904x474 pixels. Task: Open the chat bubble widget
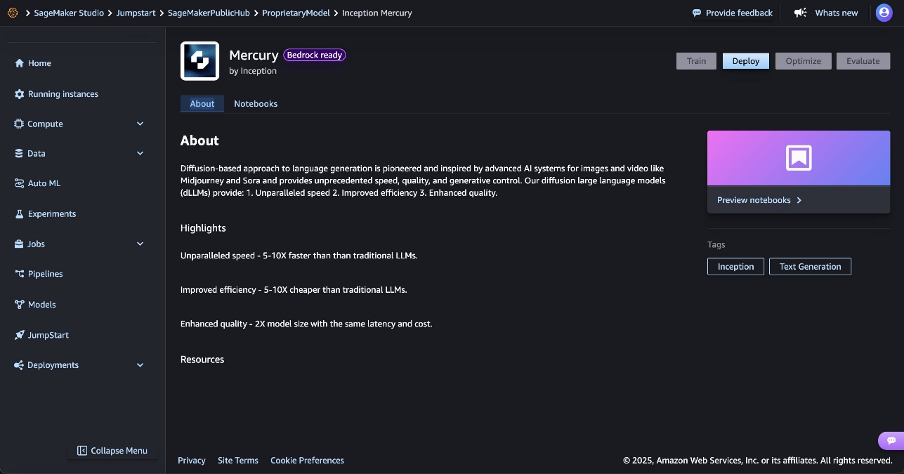pyautogui.click(x=891, y=441)
